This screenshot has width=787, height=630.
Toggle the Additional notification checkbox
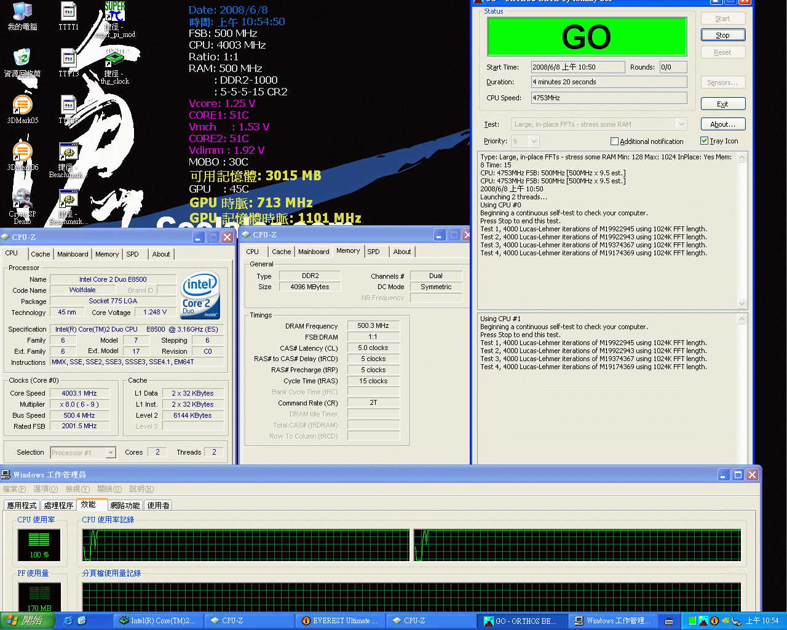[614, 141]
